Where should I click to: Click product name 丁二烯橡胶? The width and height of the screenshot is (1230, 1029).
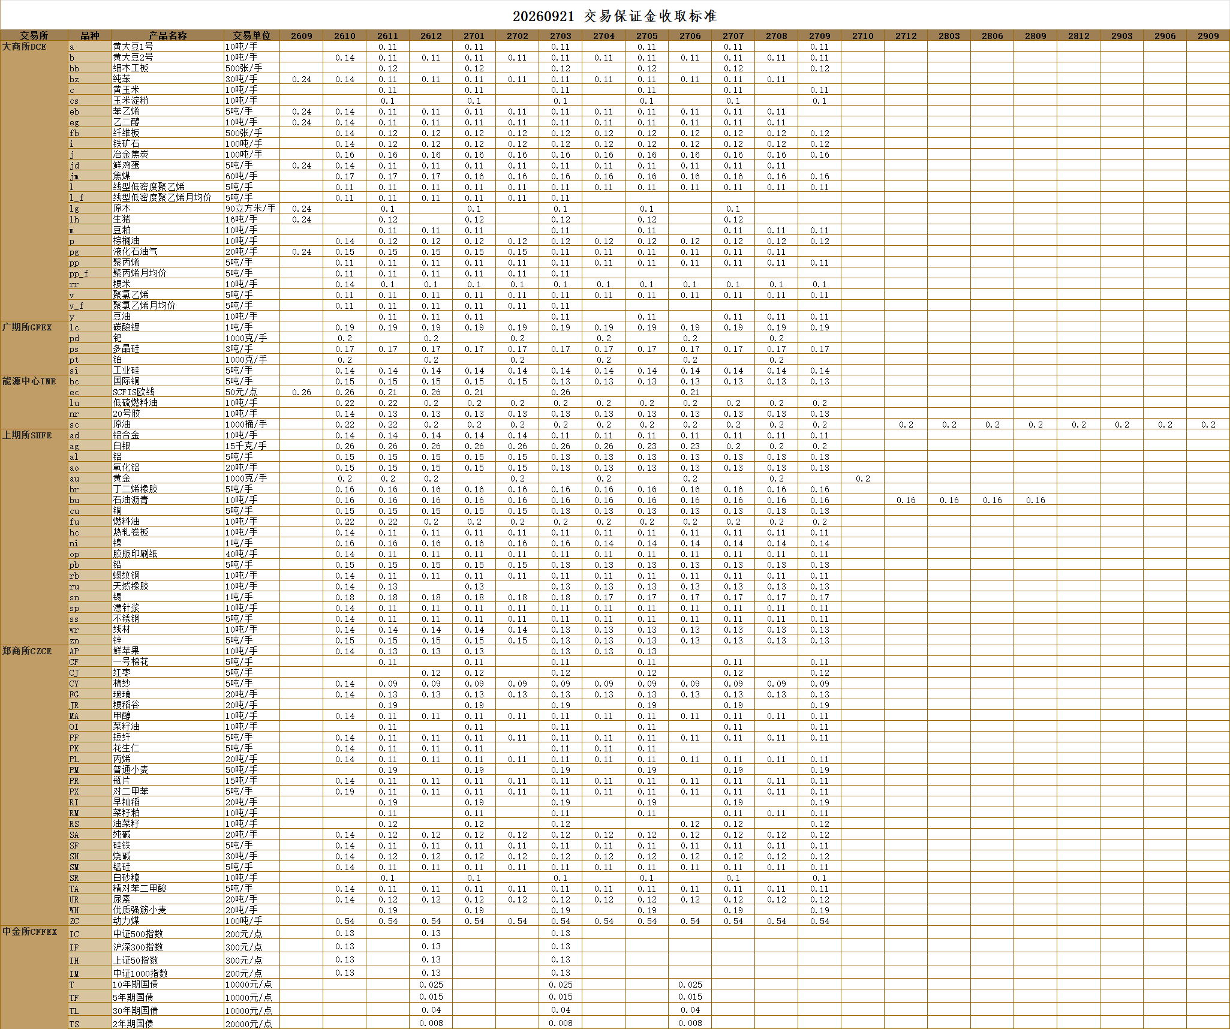click(136, 489)
